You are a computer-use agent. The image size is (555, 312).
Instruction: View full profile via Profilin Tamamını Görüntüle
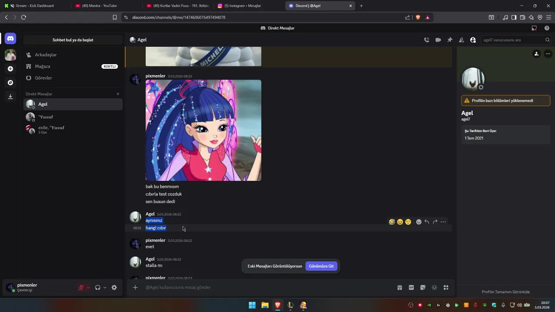(506, 292)
